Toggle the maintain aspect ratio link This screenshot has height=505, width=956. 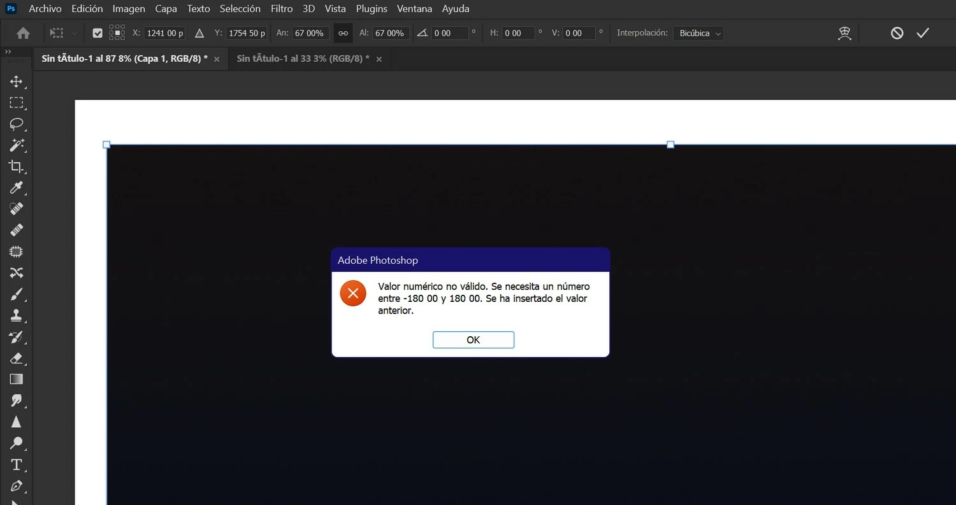click(343, 33)
